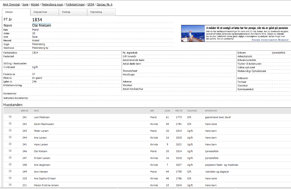The height and width of the screenshot is (189, 291).
Task: Open magnifier icon for Hans Larsen row
Action: point(10,144)
